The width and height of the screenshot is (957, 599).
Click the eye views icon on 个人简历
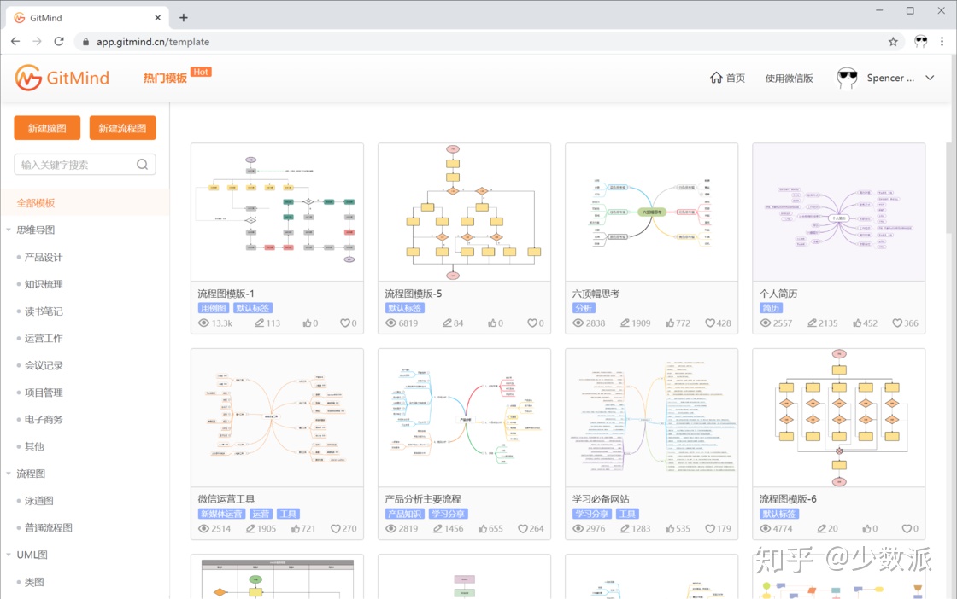[x=766, y=323]
